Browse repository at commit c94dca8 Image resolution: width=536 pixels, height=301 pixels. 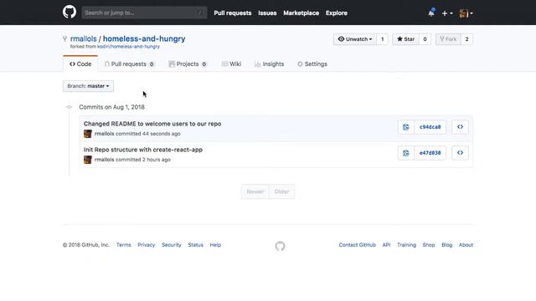460,127
